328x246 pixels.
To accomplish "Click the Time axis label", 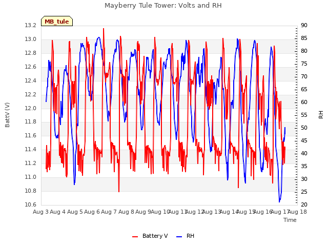I will tap(290, 220).
